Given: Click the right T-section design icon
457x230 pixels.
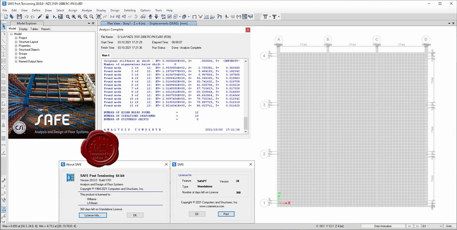Looking at the screenshot, I should [x=274, y=17].
